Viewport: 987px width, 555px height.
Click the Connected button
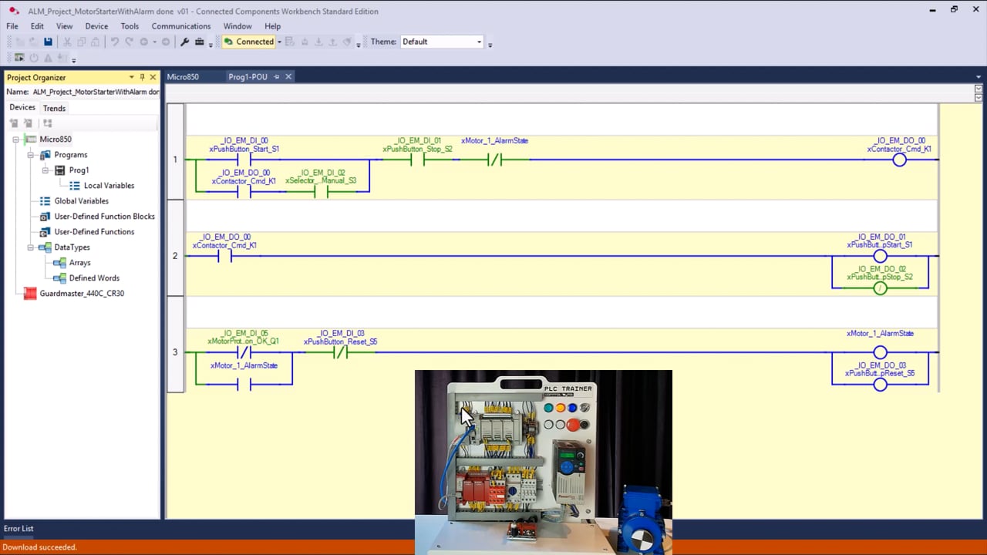tap(248, 42)
